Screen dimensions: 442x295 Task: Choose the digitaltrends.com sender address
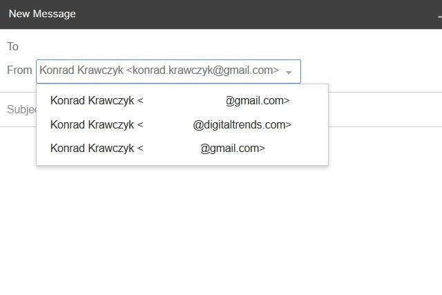pos(171,125)
